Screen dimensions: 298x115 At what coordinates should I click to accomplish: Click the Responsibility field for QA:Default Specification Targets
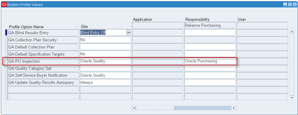tap(210, 54)
